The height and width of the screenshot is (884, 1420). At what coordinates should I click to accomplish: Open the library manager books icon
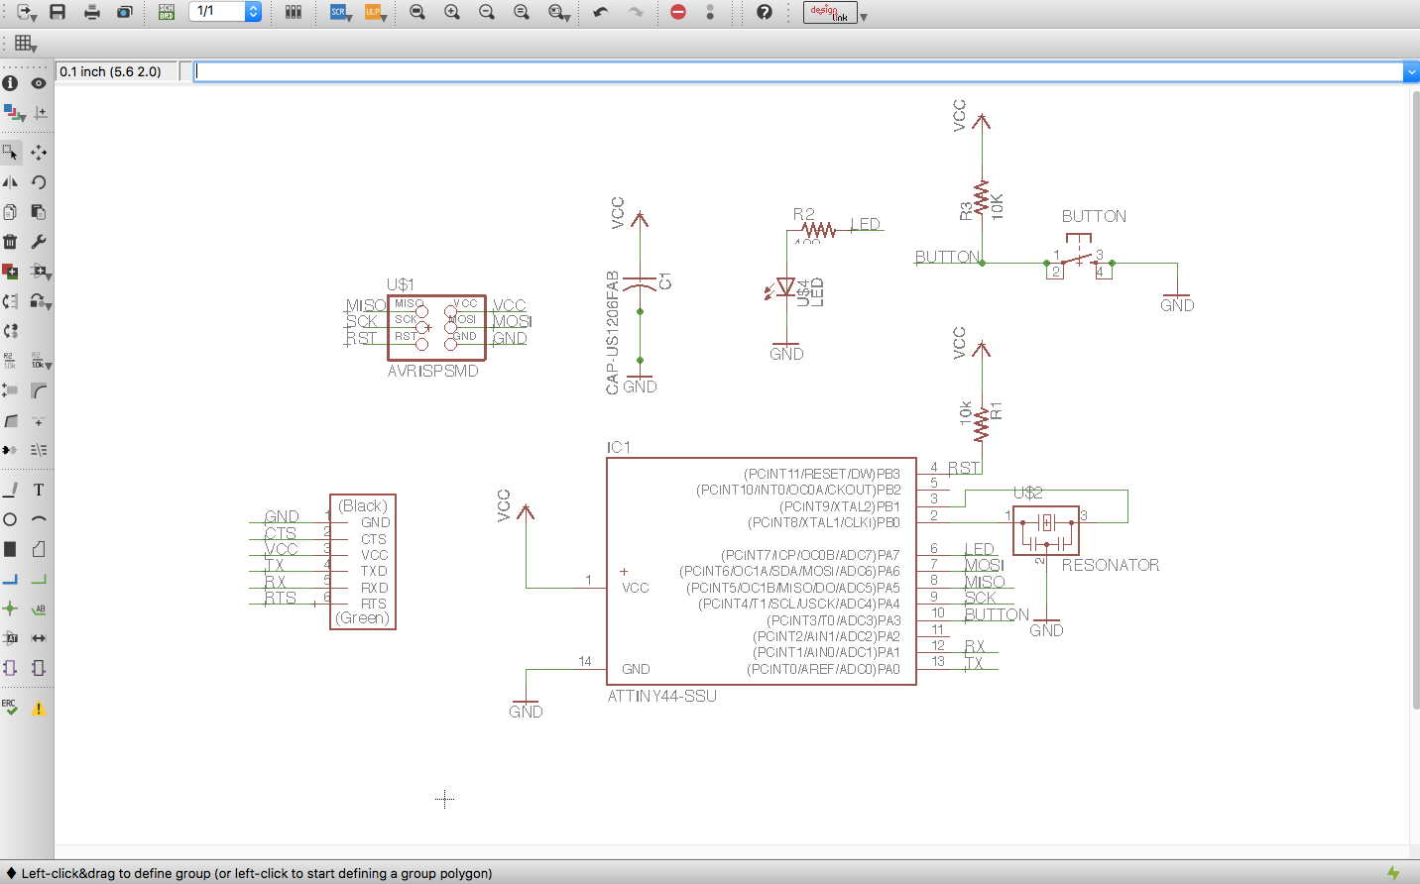(294, 12)
